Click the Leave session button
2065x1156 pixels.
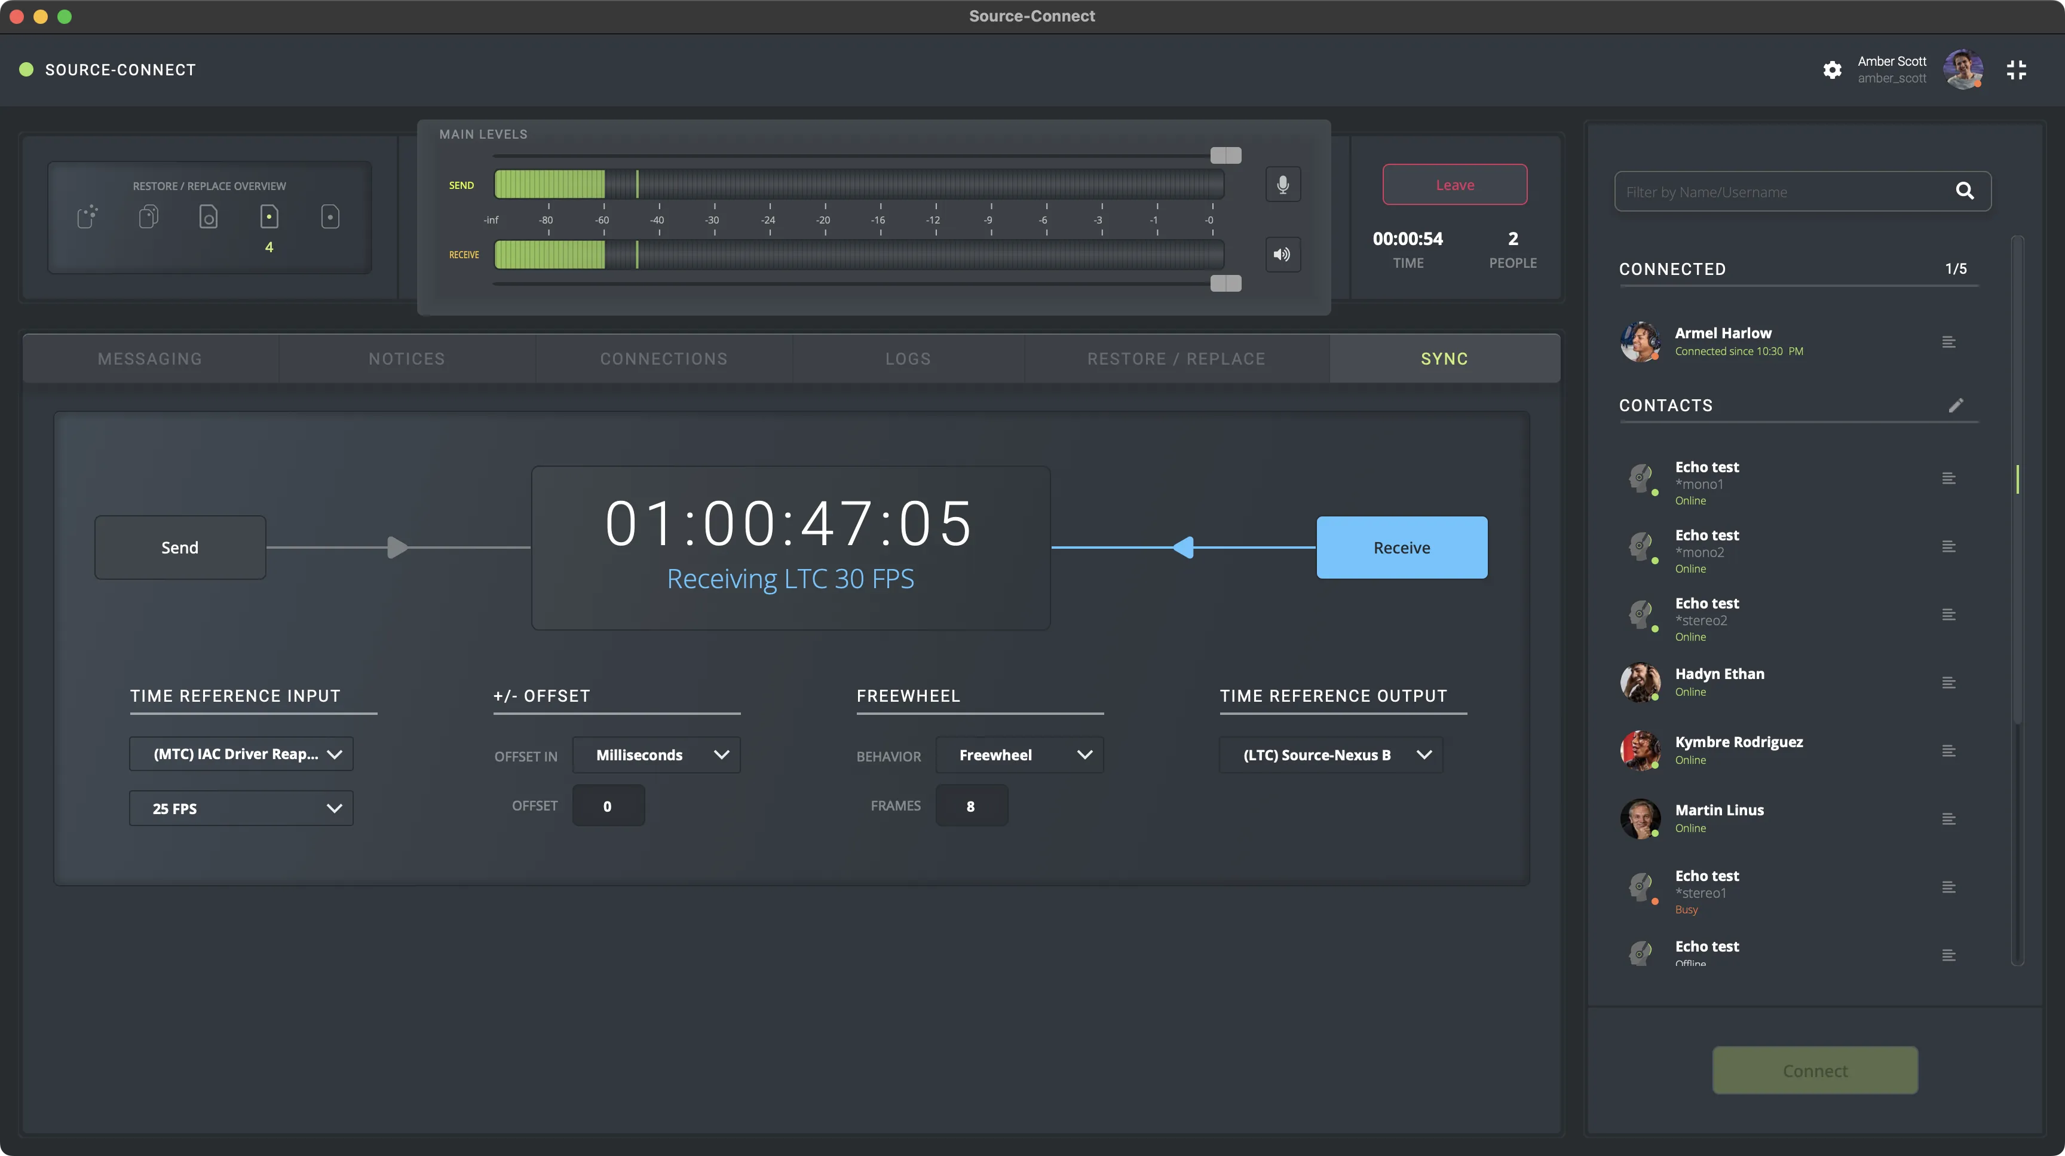(1455, 184)
